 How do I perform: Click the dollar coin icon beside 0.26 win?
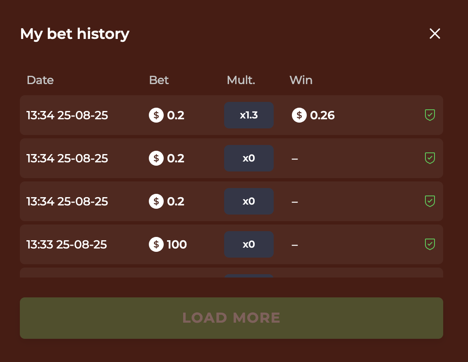tap(299, 115)
